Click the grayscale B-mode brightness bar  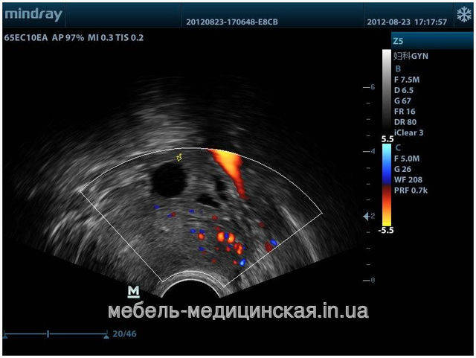[x=386, y=90]
